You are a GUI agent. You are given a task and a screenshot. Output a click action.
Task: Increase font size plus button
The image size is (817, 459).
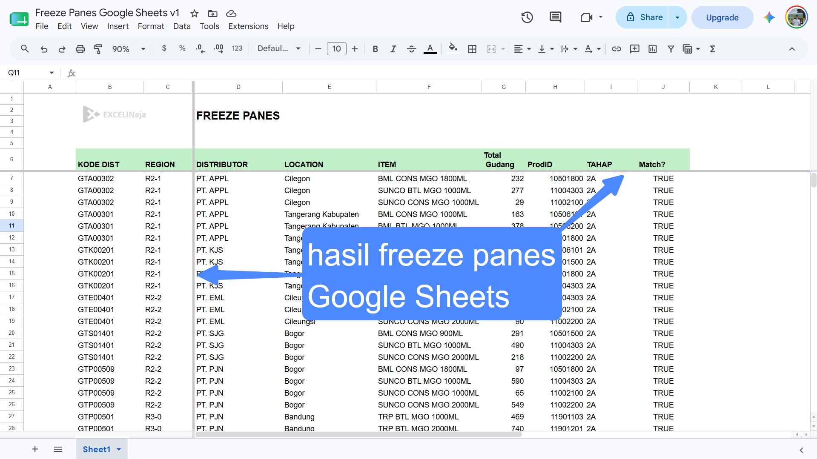(355, 49)
